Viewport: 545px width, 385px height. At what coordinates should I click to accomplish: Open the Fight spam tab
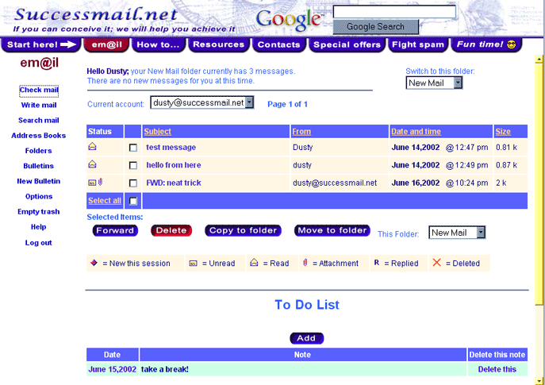(418, 45)
